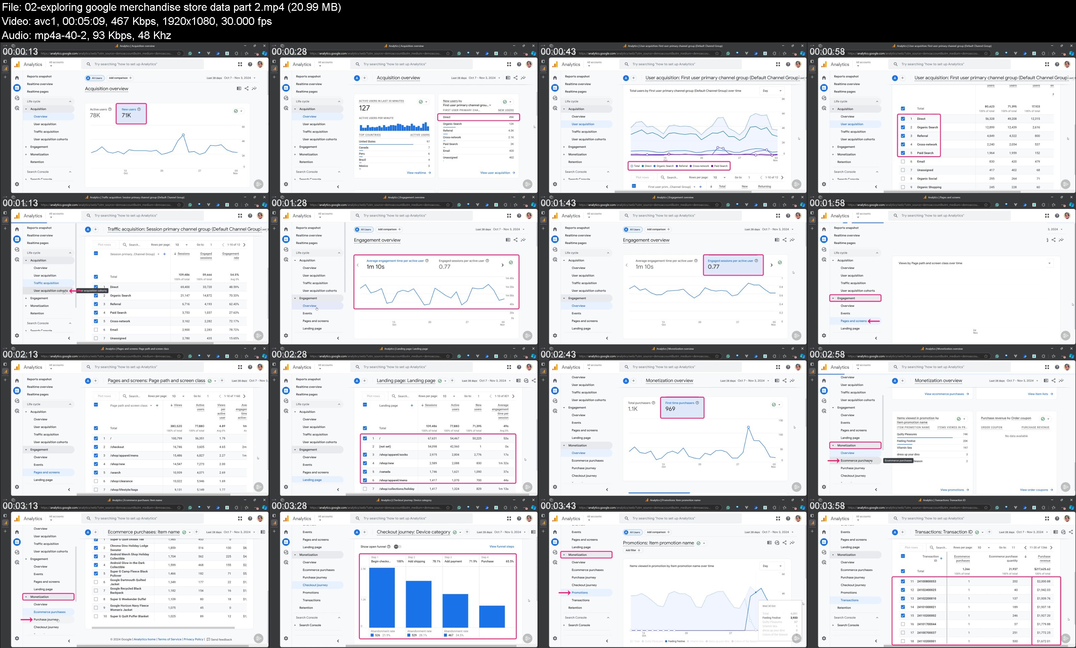Click the Analytics logo in the 00:03:28 frame
This screenshot has width=1076, height=648.
coord(286,519)
